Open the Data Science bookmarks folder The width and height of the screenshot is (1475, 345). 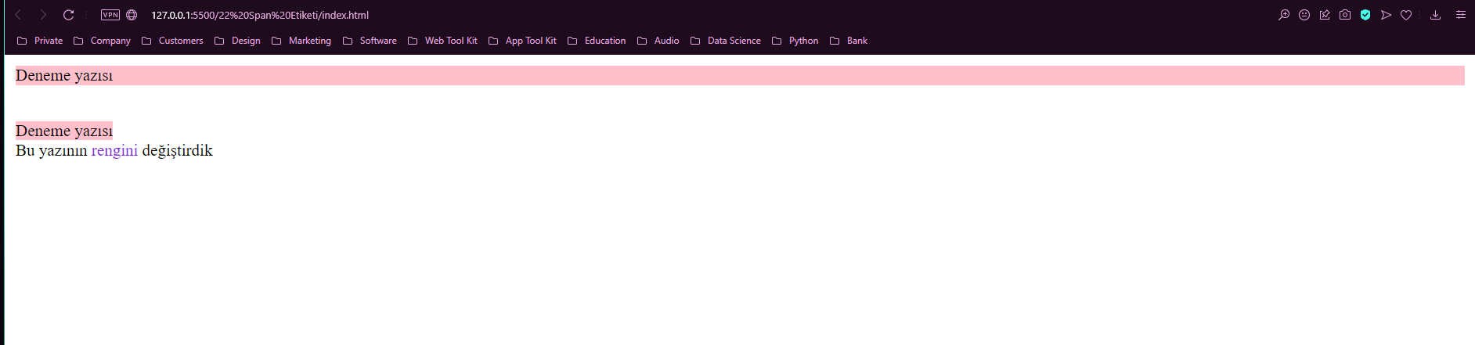(x=726, y=41)
